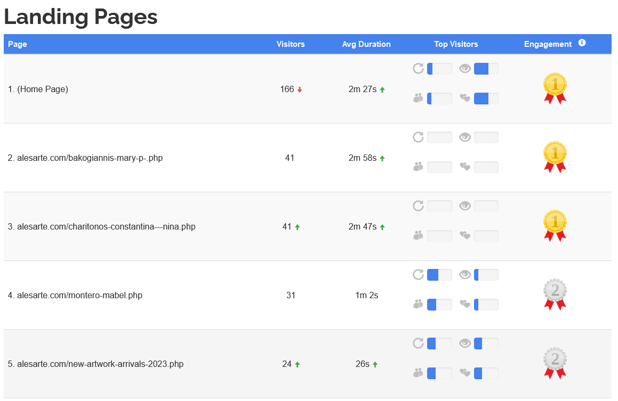
Task: Click the duration 2m 27s
Action: (x=362, y=89)
